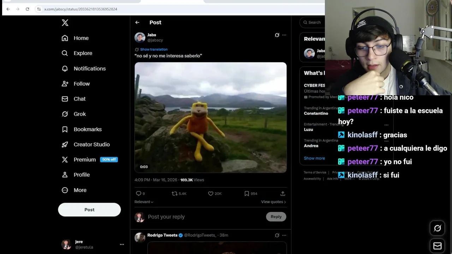Click the Premium X icon
This screenshot has height=254, width=452.
click(x=65, y=159)
